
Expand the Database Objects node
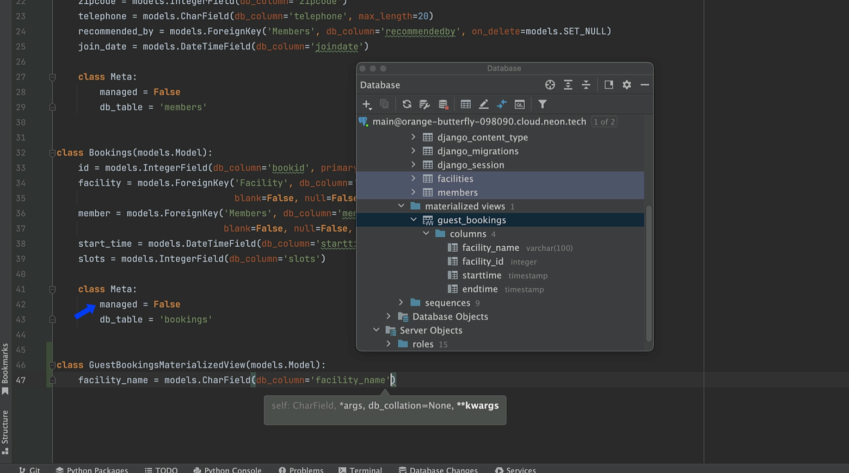pos(389,316)
